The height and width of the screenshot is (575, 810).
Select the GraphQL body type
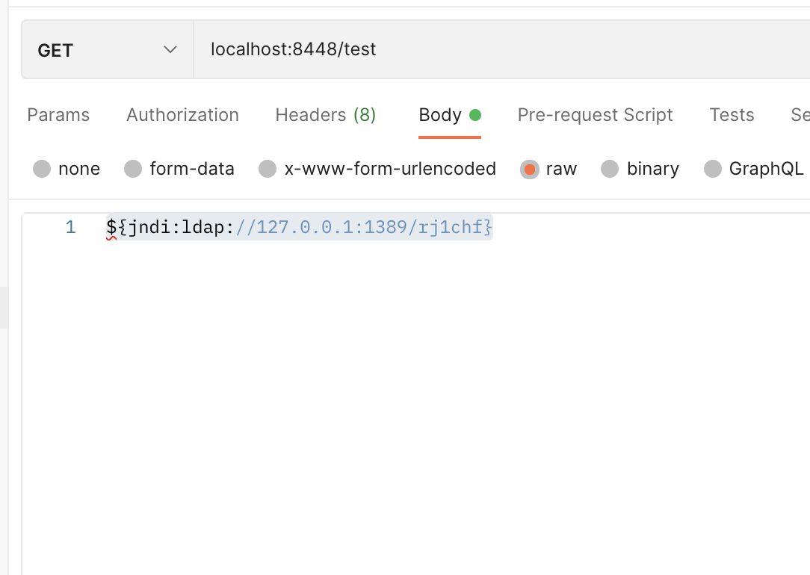point(713,169)
